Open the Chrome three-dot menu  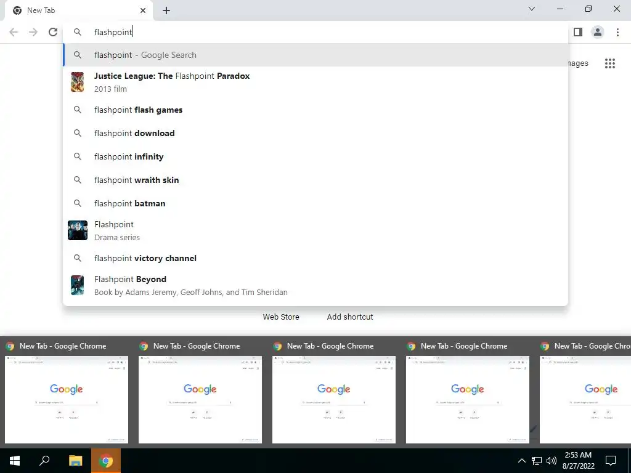[x=617, y=32]
